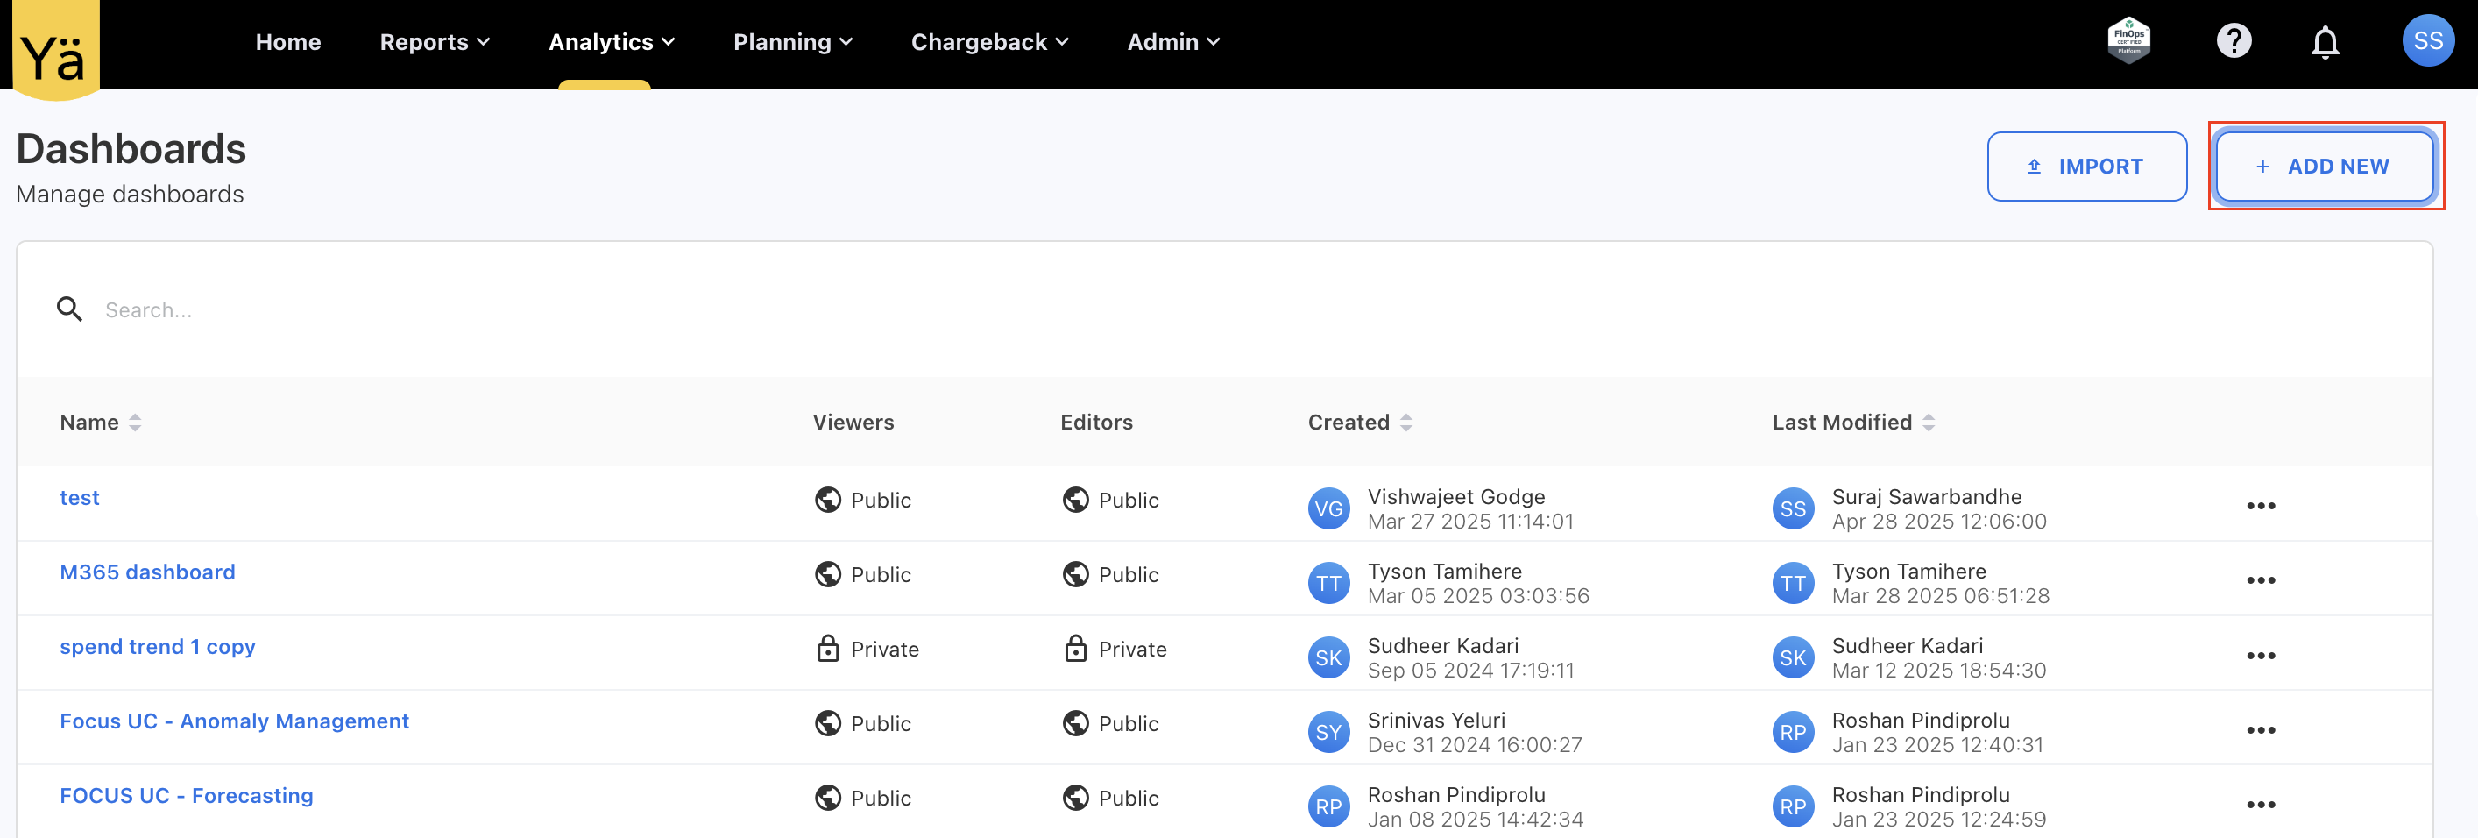Viewport: 2478px width, 838px height.
Task: Click the ADD NEW button
Action: [x=2323, y=167]
